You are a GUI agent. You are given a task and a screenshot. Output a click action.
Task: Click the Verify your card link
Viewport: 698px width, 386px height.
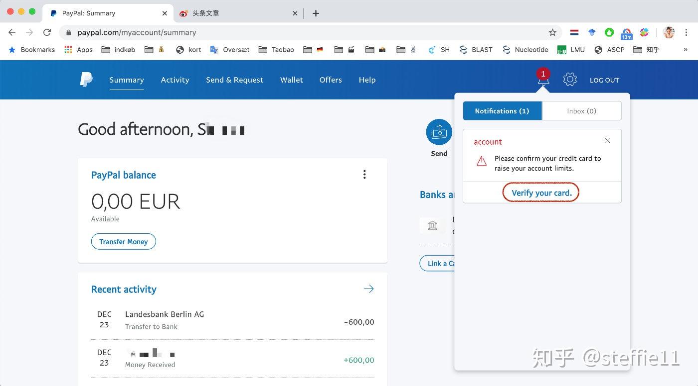pos(541,193)
